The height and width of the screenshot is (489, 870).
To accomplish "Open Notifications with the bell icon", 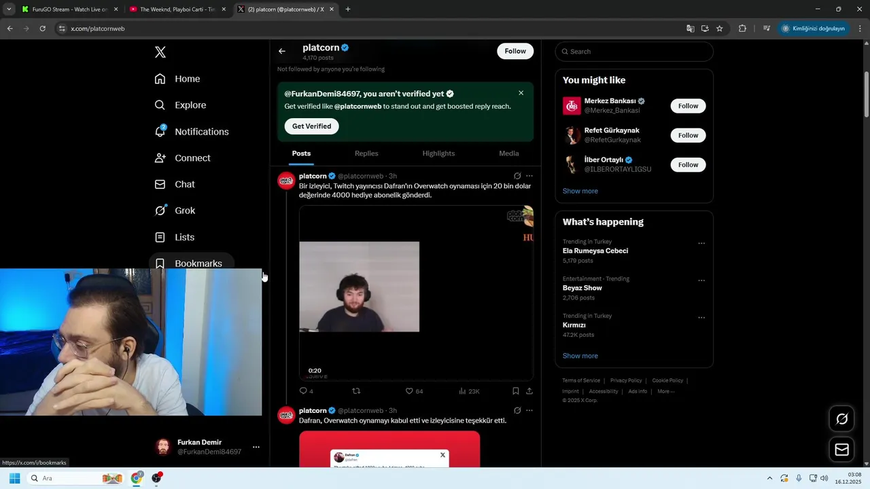I will tap(192, 132).
